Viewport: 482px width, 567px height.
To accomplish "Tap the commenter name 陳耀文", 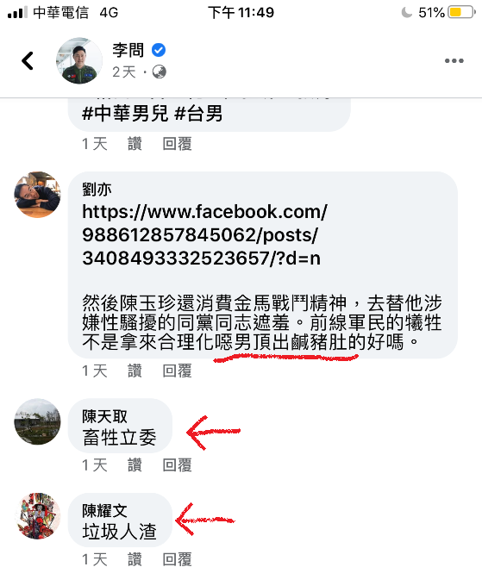I will [x=104, y=511].
